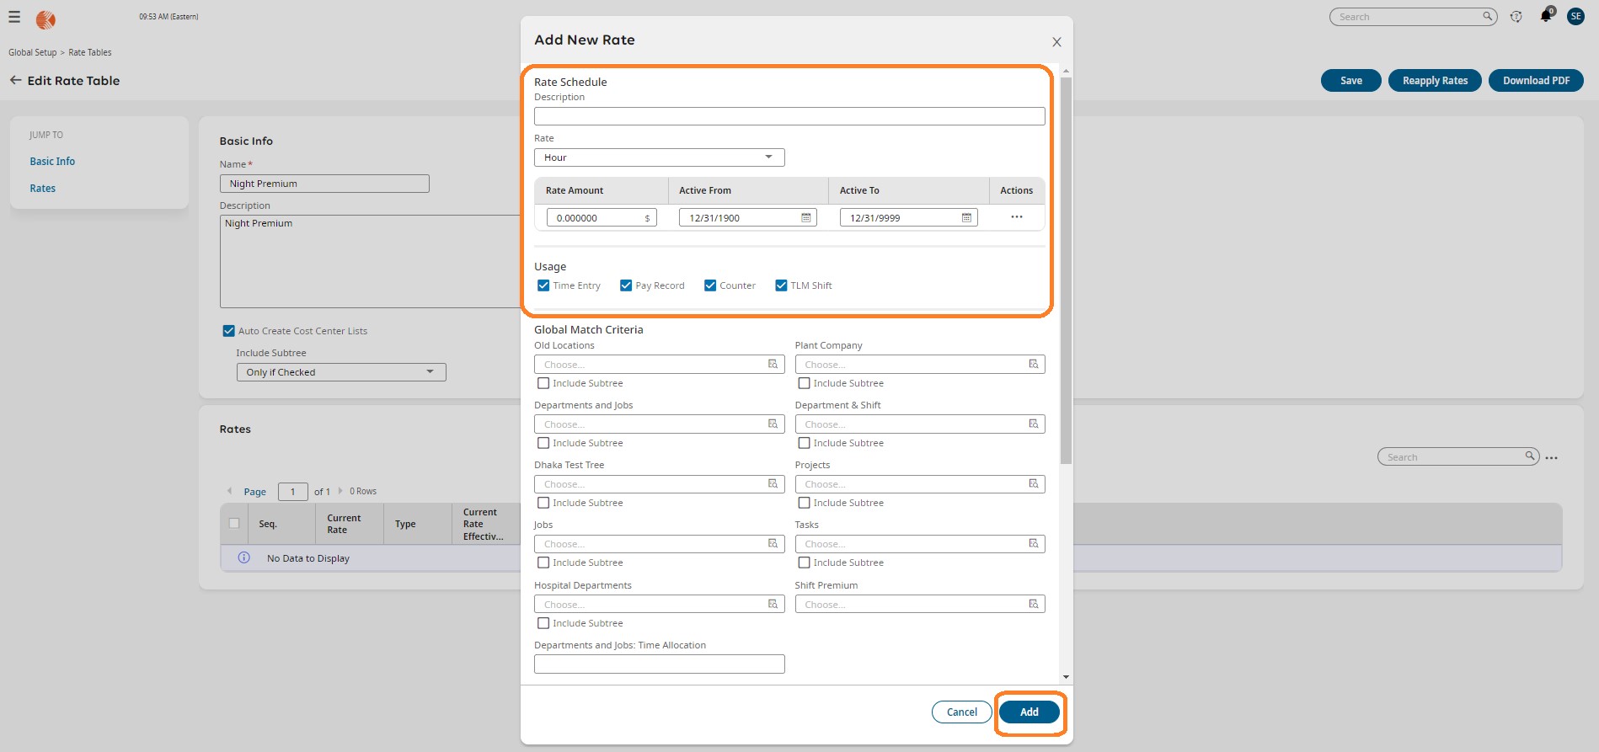Open rate row actions ellipsis menu
The height and width of the screenshot is (752, 1599).
point(1016,217)
